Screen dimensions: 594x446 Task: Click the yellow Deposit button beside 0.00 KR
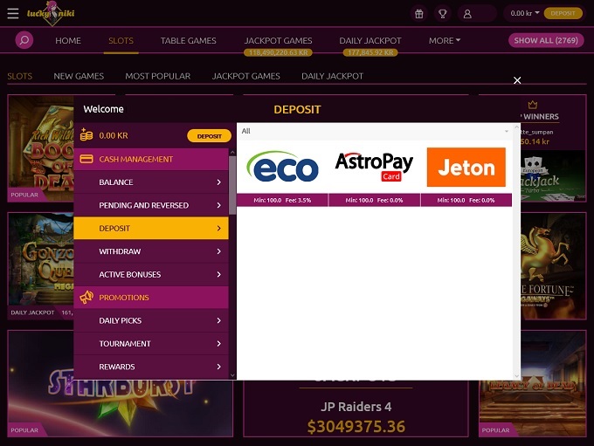pyautogui.click(x=209, y=136)
